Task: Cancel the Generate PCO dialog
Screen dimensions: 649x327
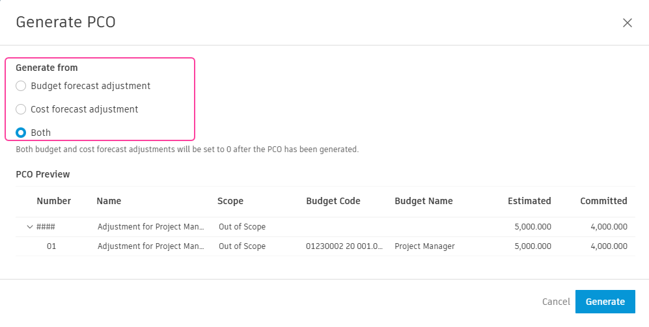Action: pyautogui.click(x=556, y=302)
